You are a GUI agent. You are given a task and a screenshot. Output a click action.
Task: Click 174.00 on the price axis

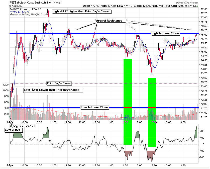[x=203, y=69]
